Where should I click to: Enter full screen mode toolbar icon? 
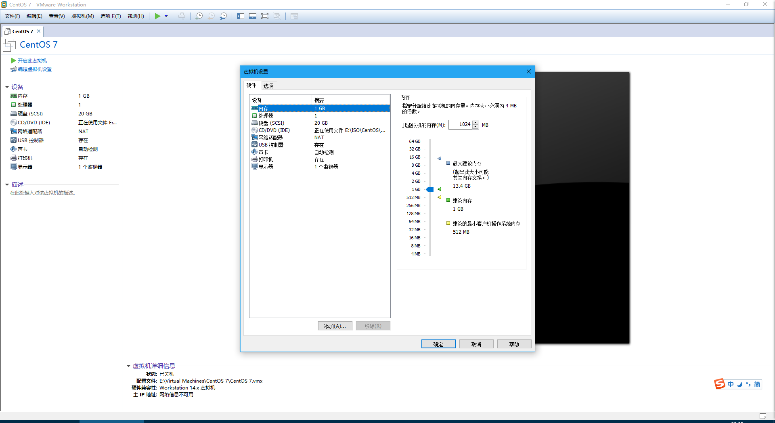[x=265, y=16]
